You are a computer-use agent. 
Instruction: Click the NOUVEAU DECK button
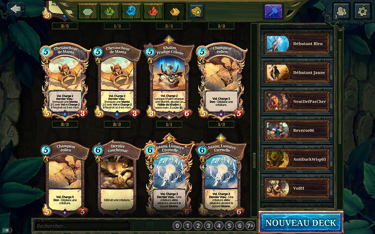pyautogui.click(x=301, y=223)
